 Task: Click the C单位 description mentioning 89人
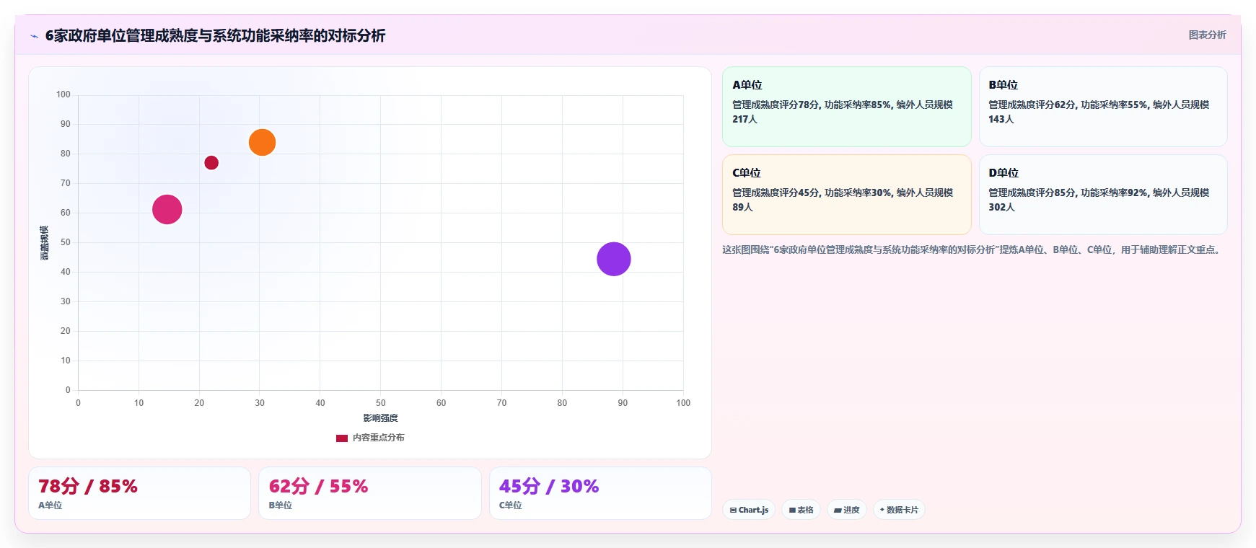843,200
